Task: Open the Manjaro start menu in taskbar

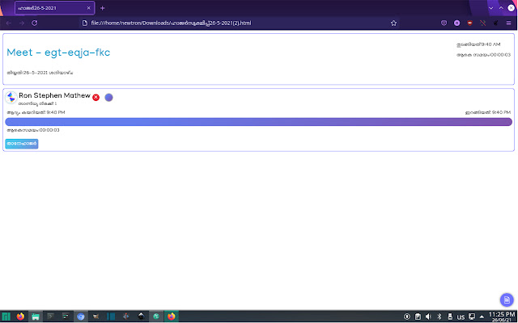Action: pyautogui.click(x=6, y=317)
